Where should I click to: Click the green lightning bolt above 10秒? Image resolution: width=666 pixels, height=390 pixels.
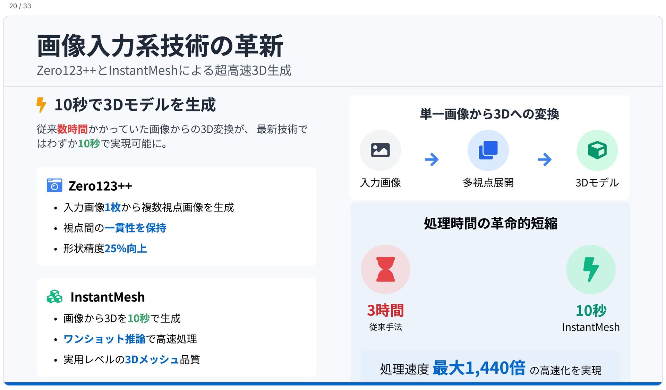(x=591, y=269)
